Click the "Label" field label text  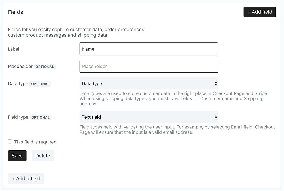tap(14, 49)
